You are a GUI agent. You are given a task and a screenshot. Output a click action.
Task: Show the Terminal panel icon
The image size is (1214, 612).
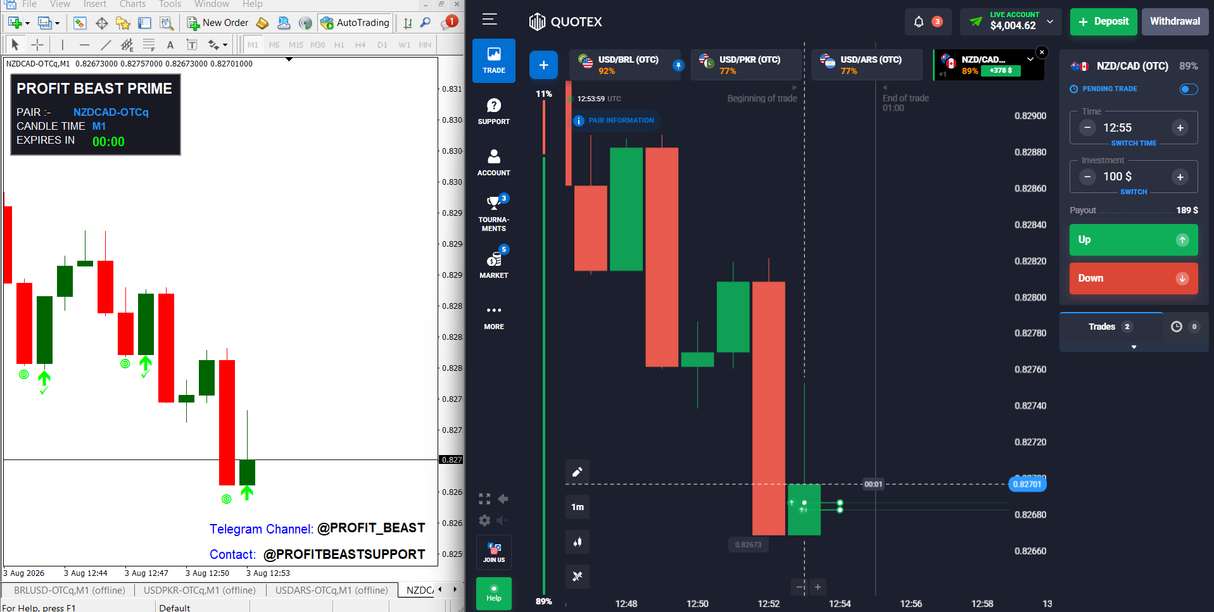[144, 23]
